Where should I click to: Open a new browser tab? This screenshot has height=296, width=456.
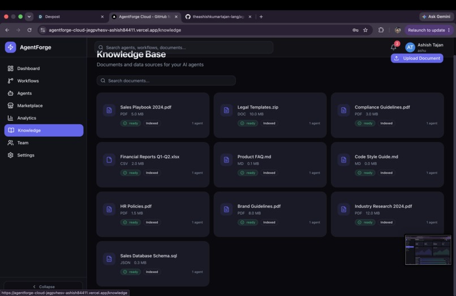[x=261, y=17]
